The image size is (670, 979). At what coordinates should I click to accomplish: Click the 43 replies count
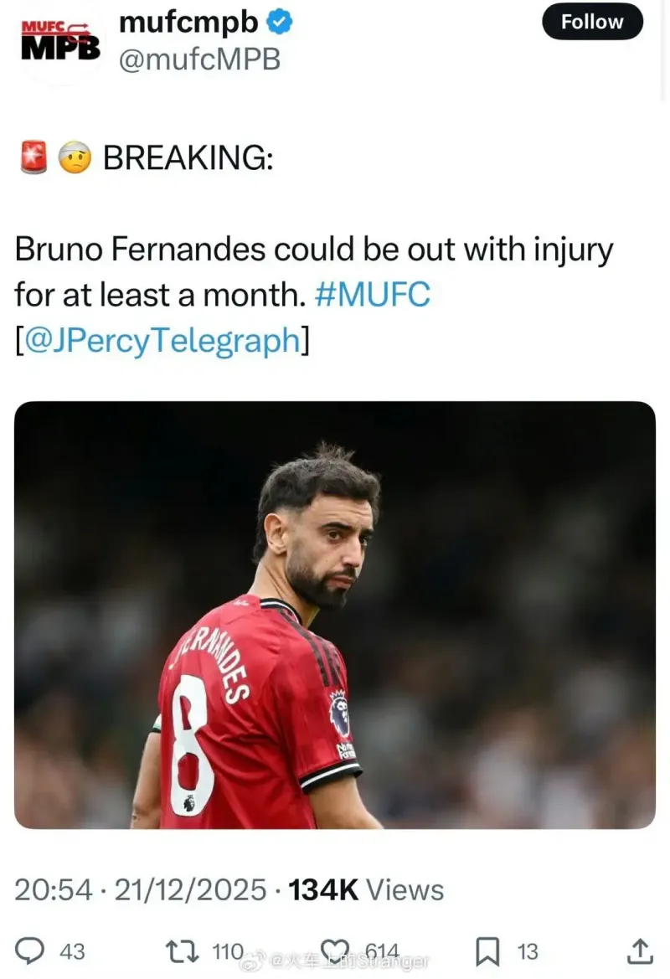[72, 951]
